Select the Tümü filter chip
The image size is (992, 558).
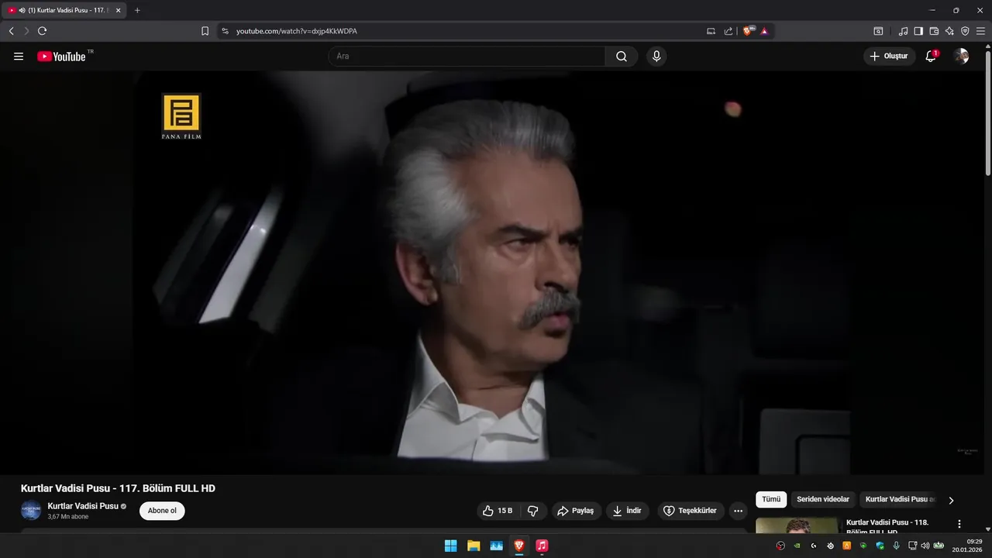click(771, 500)
